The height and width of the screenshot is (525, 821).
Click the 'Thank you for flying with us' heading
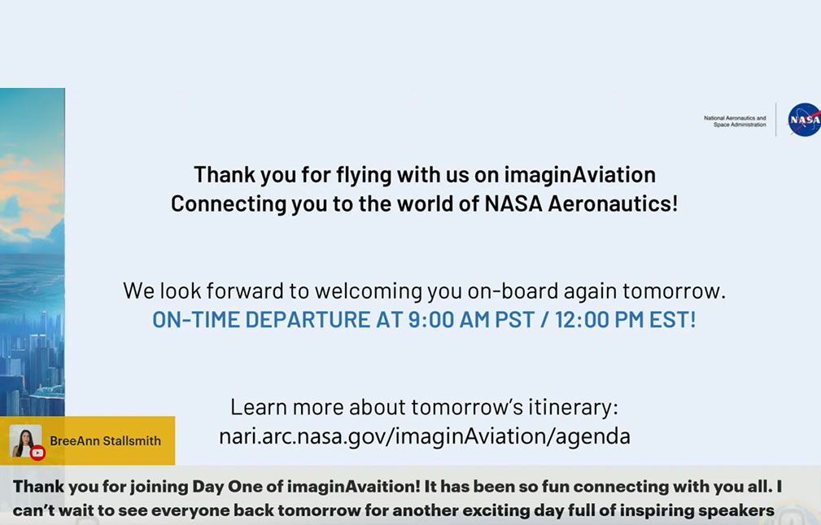tap(424, 174)
